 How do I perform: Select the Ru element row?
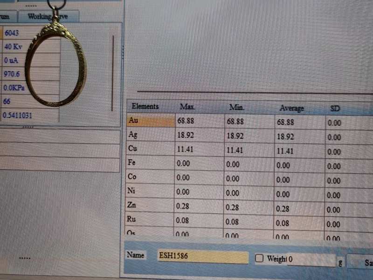pyautogui.click(x=150, y=219)
